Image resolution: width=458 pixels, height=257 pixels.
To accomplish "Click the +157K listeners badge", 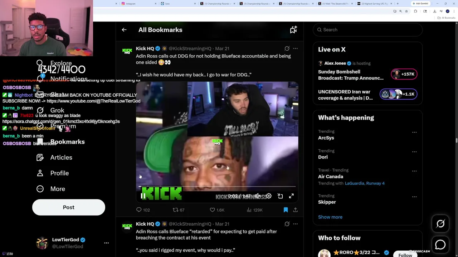I will pyautogui.click(x=404, y=74).
